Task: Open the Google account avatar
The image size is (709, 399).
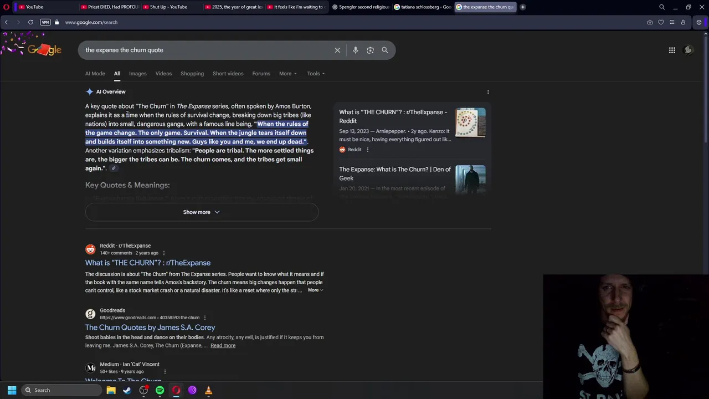Action: click(x=689, y=50)
